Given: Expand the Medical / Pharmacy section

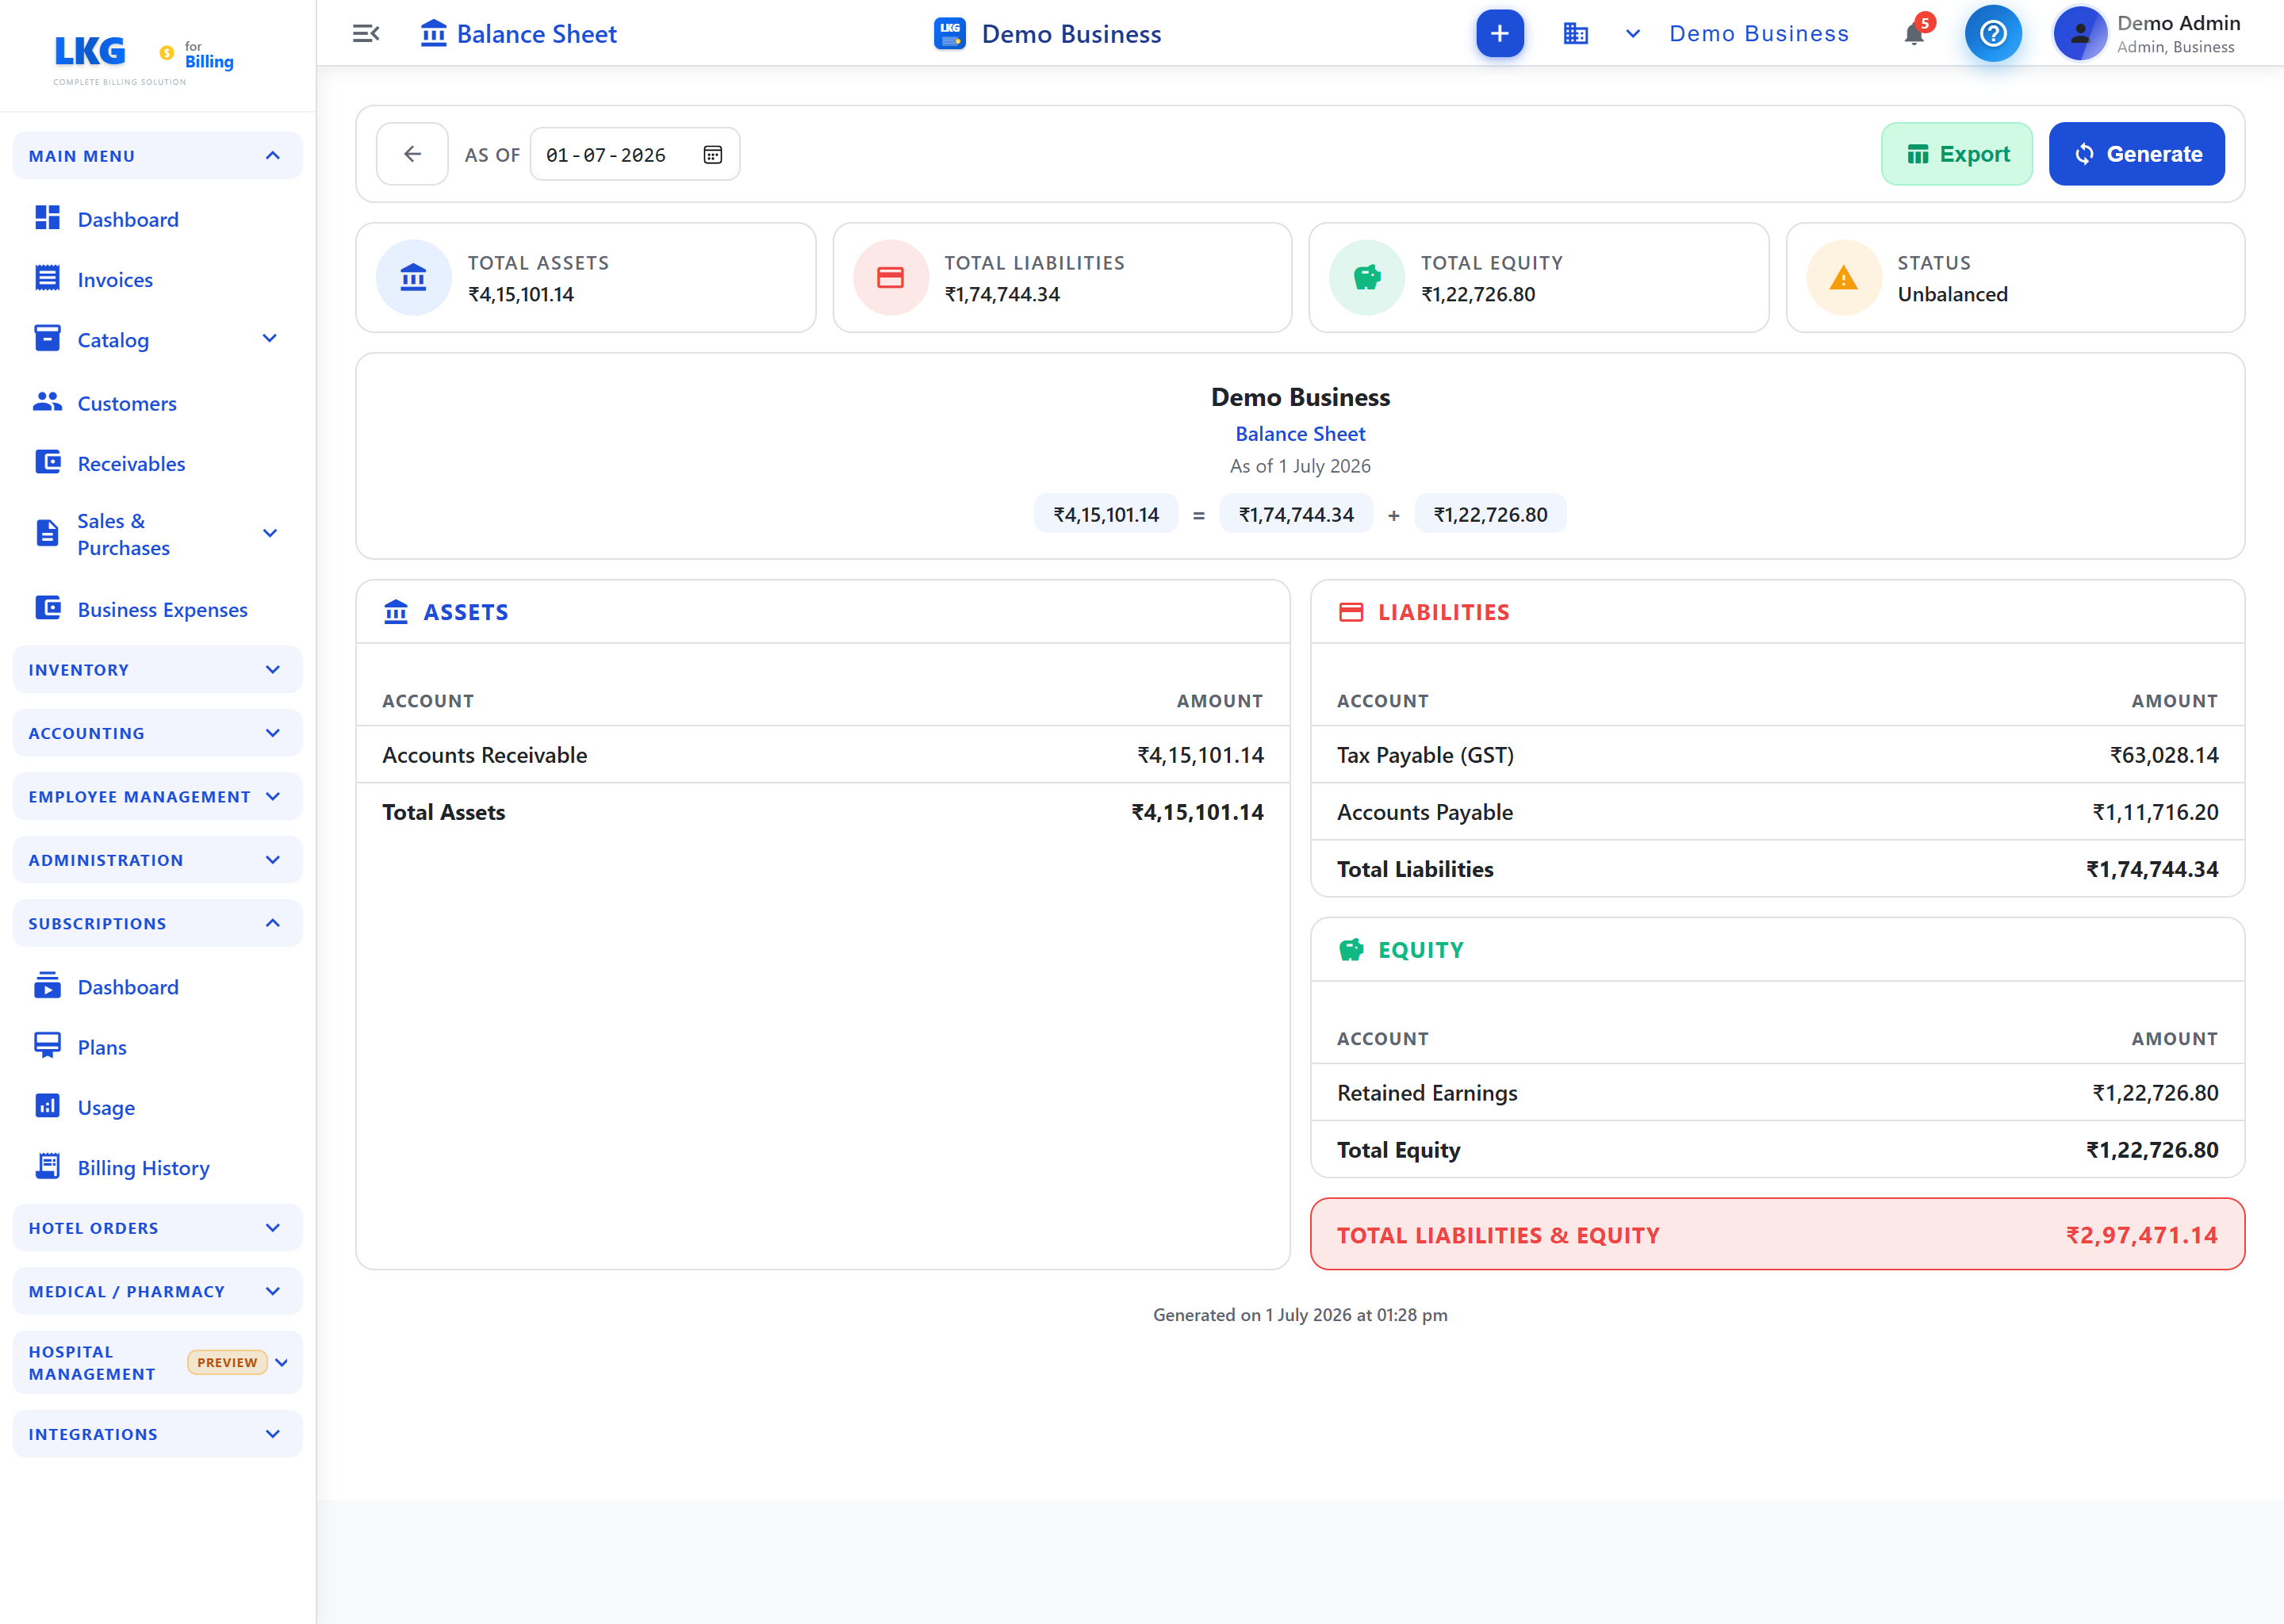Looking at the screenshot, I should coord(157,1292).
